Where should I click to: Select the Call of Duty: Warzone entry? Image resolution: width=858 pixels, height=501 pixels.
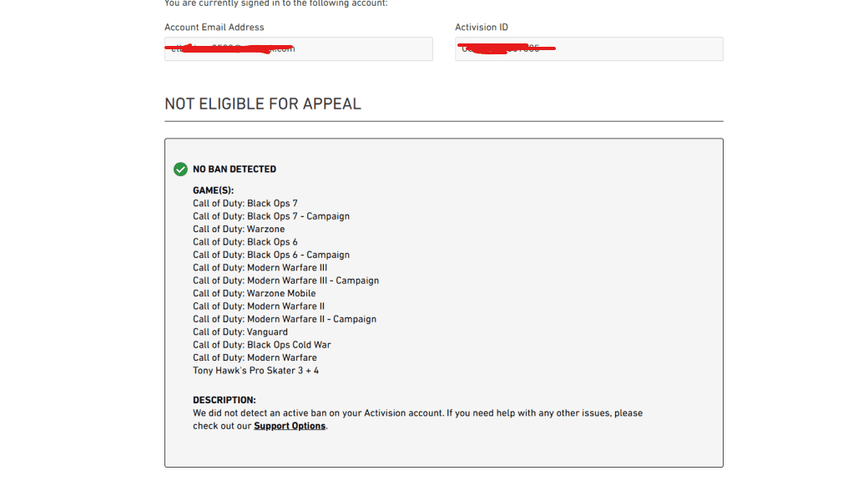pyautogui.click(x=239, y=229)
